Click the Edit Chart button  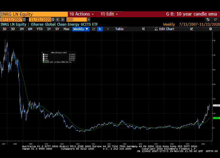pos(164,29)
